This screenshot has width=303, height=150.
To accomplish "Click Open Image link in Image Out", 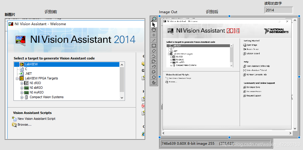I will coord(252,45).
